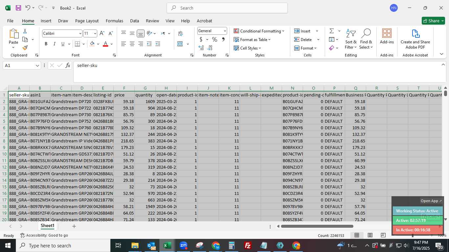Viewport: 449px width, 252px height.
Task: Click the Copy icon in Clipboard group
Action: click(25, 39)
